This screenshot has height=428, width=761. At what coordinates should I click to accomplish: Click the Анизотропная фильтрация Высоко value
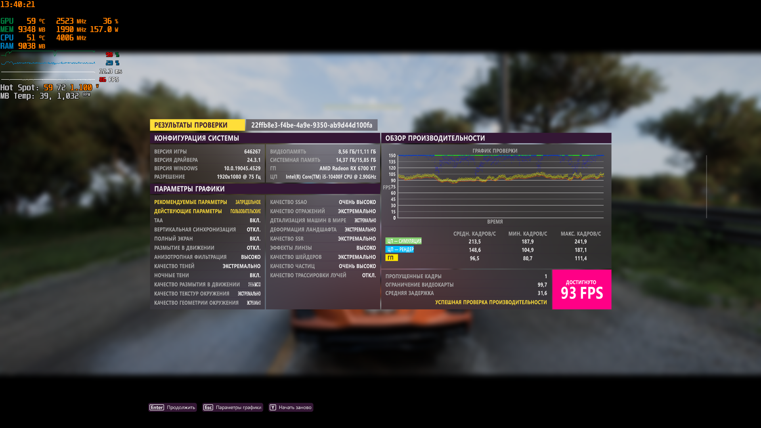250,257
